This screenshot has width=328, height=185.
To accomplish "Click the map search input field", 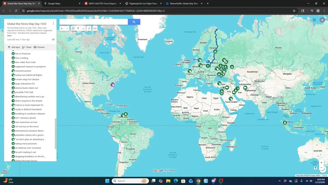I will (x=94, y=22).
